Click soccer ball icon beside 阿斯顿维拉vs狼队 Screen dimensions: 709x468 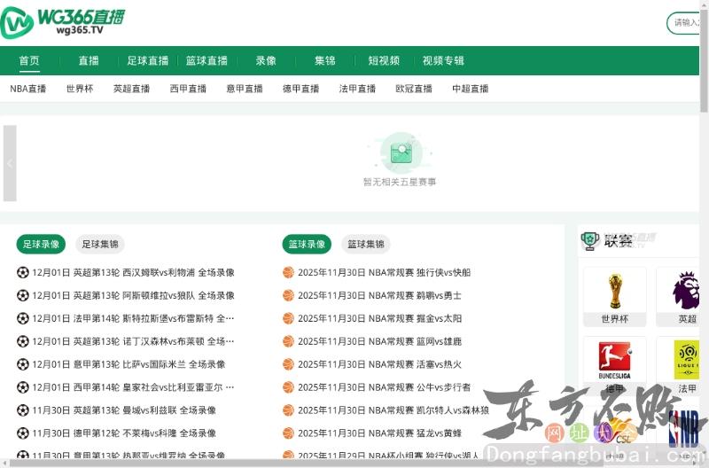coord(23,296)
